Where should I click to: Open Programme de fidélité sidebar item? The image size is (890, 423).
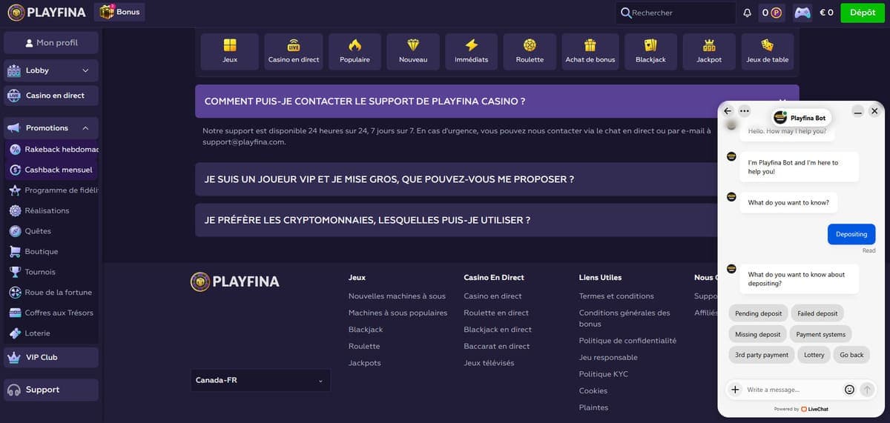pyautogui.click(x=52, y=190)
